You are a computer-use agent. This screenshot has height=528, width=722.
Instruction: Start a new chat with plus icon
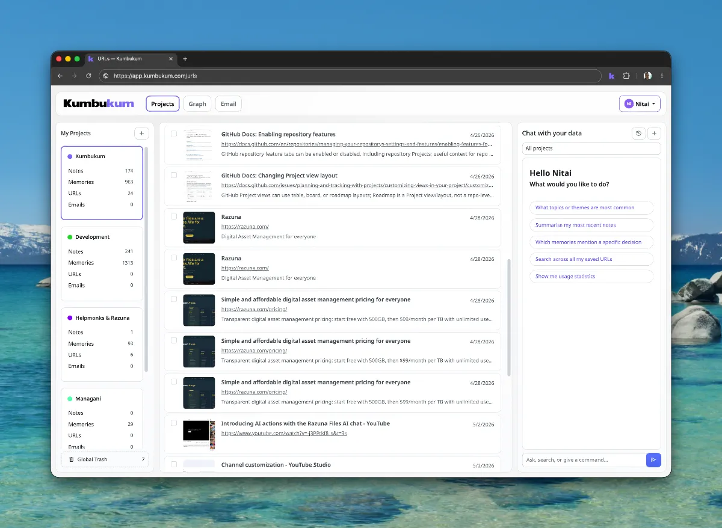655,134
